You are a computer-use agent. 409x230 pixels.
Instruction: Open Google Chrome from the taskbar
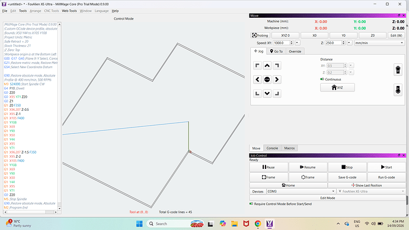point(258,223)
